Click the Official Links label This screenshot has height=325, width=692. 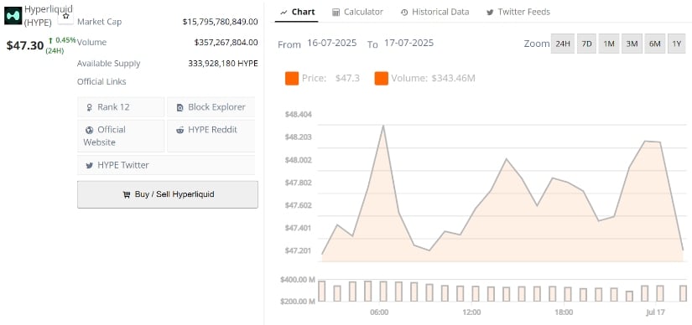click(x=101, y=81)
